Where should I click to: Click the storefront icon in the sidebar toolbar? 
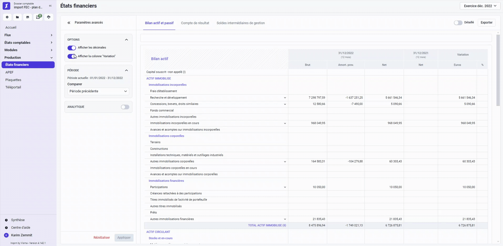click(x=28, y=17)
